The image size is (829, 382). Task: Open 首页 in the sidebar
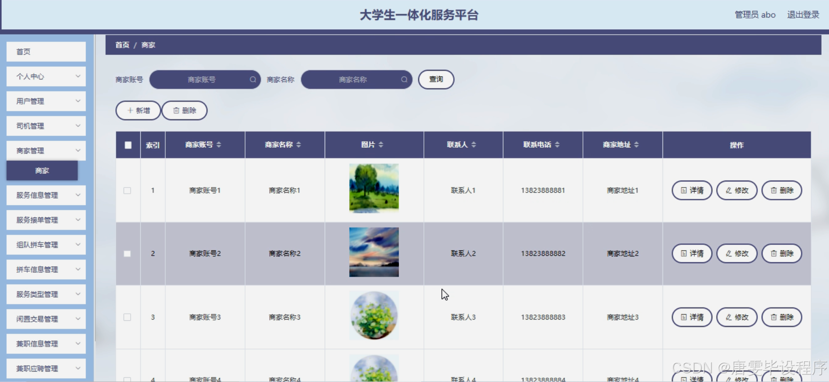46,52
